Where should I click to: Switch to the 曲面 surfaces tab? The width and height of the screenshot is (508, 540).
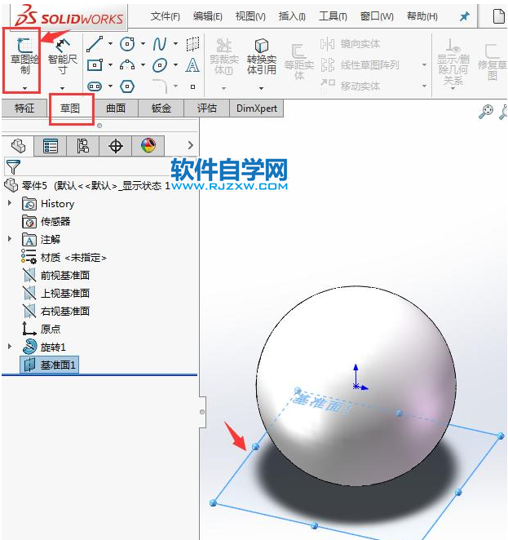116,108
